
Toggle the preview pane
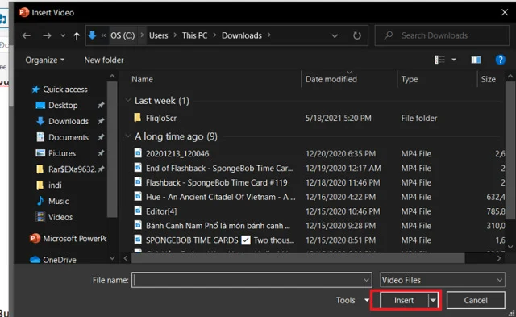pyautogui.click(x=476, y=60)
